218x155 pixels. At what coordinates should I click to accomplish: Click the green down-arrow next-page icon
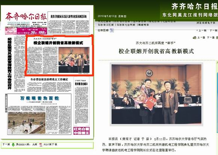13,145
